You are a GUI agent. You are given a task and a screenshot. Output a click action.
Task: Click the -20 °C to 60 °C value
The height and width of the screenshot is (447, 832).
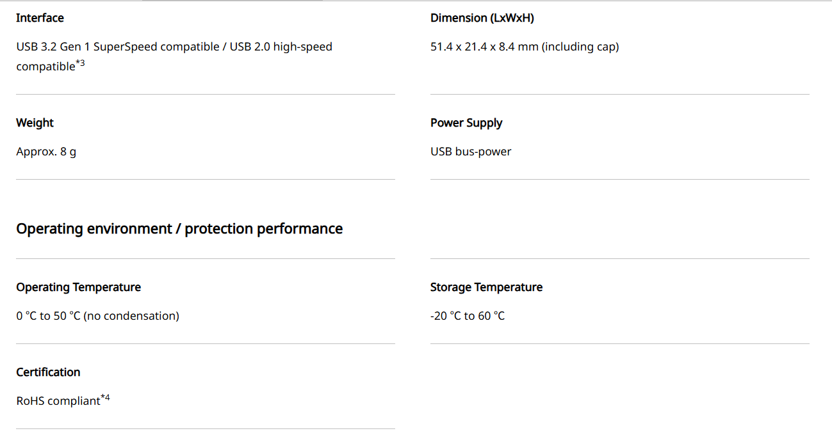pyautogui.click(x=468, y=316)
